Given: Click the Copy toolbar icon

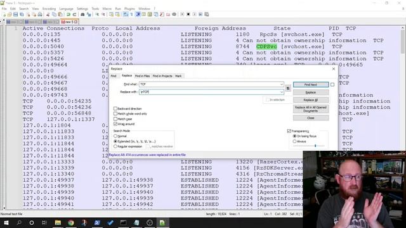Looking at the screenshot, I should coord(54,15).
